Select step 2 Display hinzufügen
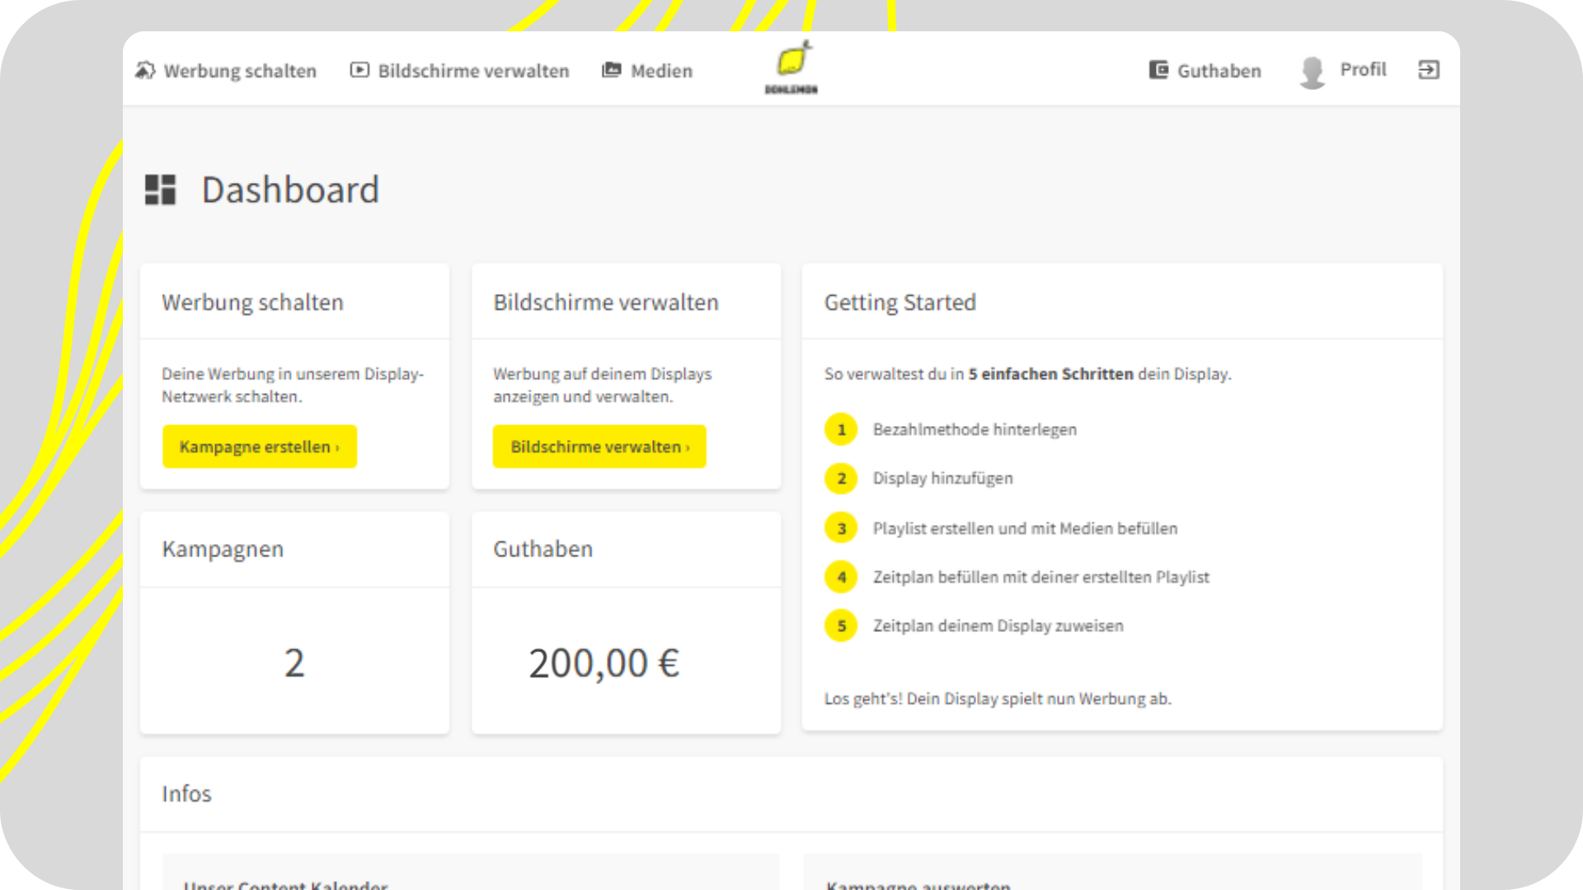 pos(942,478)
